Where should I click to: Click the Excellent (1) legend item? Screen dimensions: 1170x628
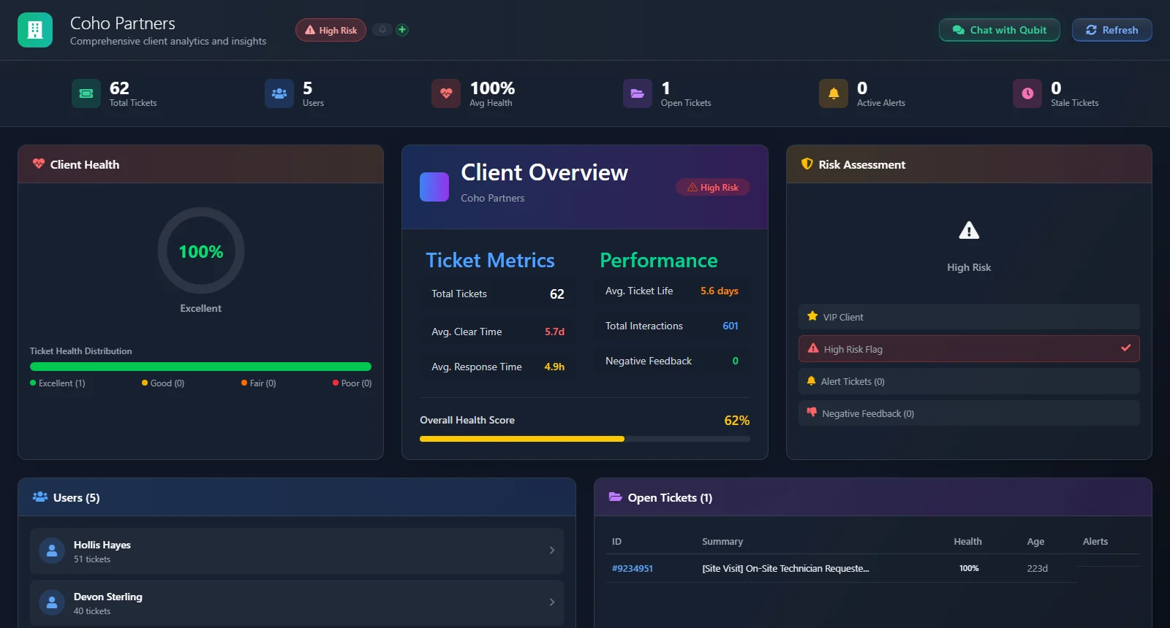tap(58, 383)
